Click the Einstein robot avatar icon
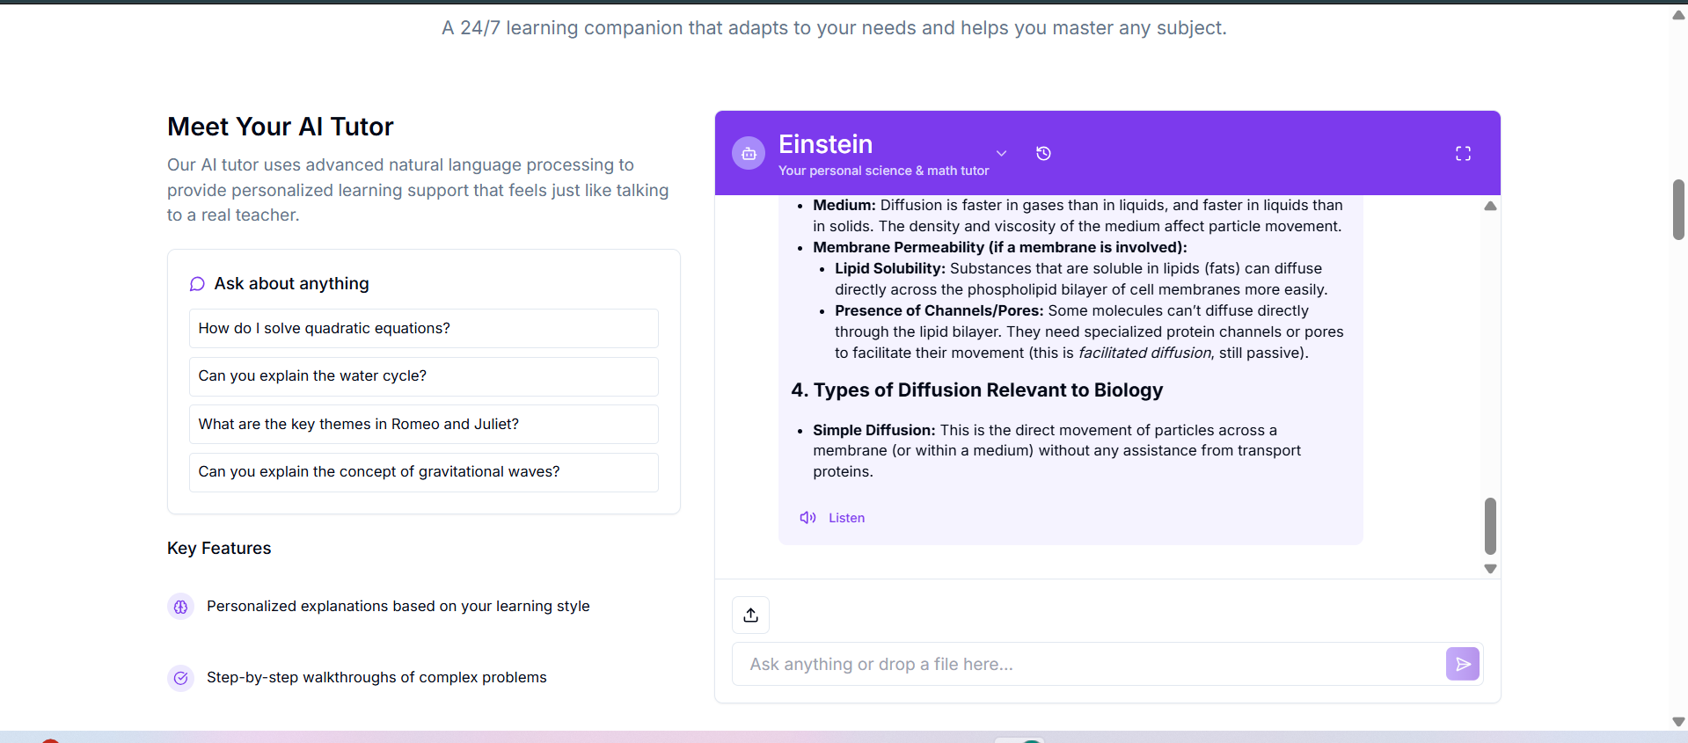 749,153
